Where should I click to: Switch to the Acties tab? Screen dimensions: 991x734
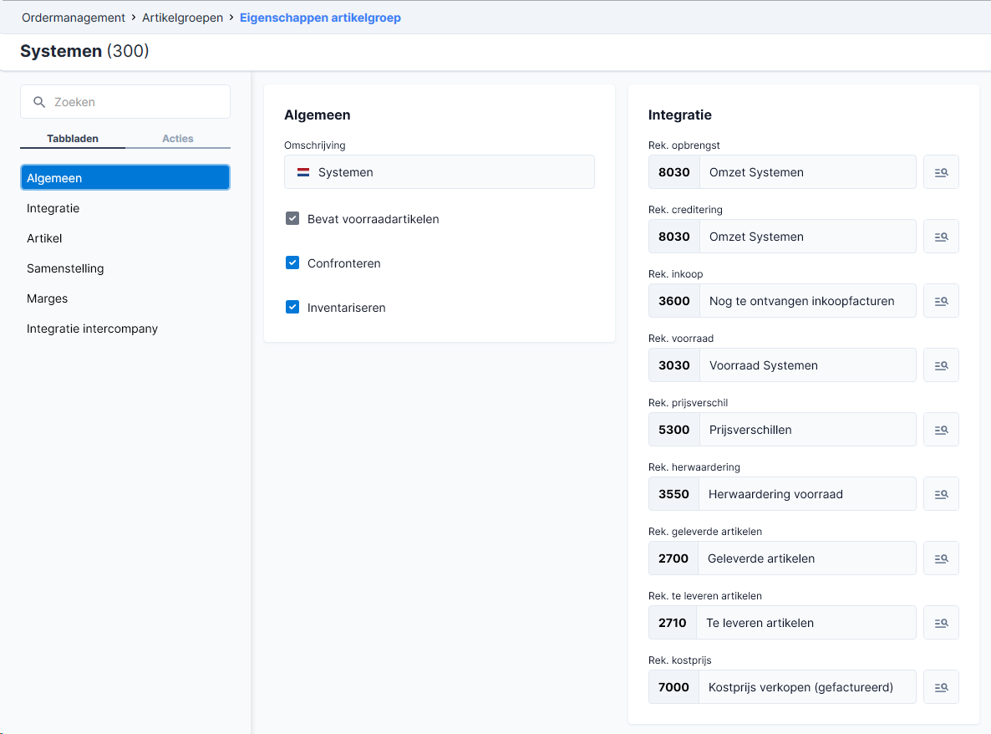click(x=178, y=139)
